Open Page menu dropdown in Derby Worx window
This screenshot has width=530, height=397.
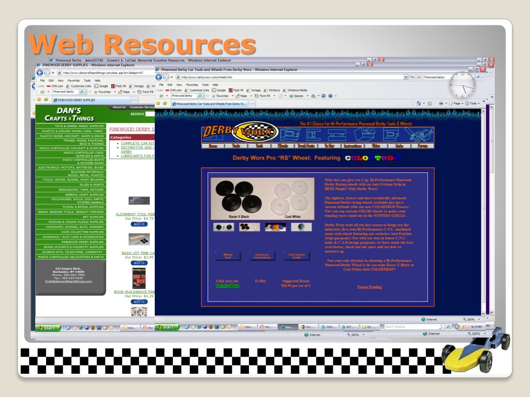tap(462, 103)
